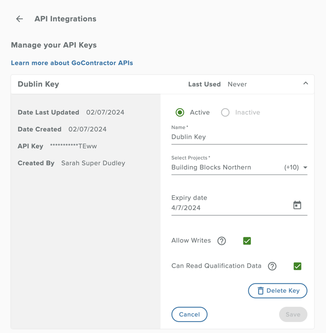Click the Cancel button
This screenshot has height=333, width=326.
(189, 314)
